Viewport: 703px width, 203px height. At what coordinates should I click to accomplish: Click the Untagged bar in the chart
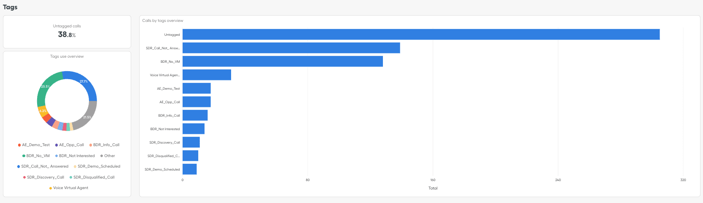421,35
